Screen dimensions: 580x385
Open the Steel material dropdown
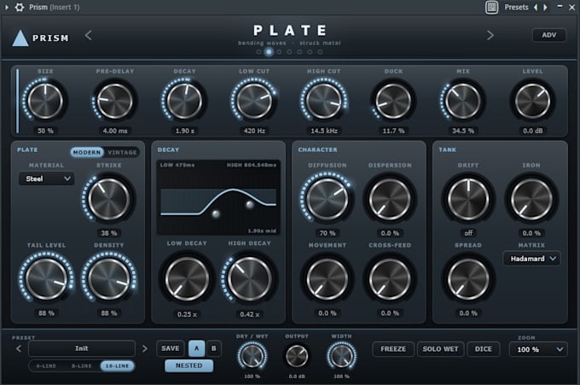(46, 178)
